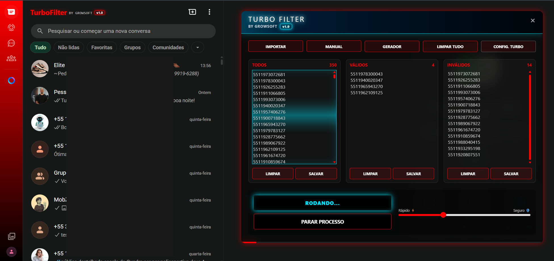The width and height of the screenshot is (554, 261).
Task: Click the Rápido lightning icon
Action: click(413, 210)
